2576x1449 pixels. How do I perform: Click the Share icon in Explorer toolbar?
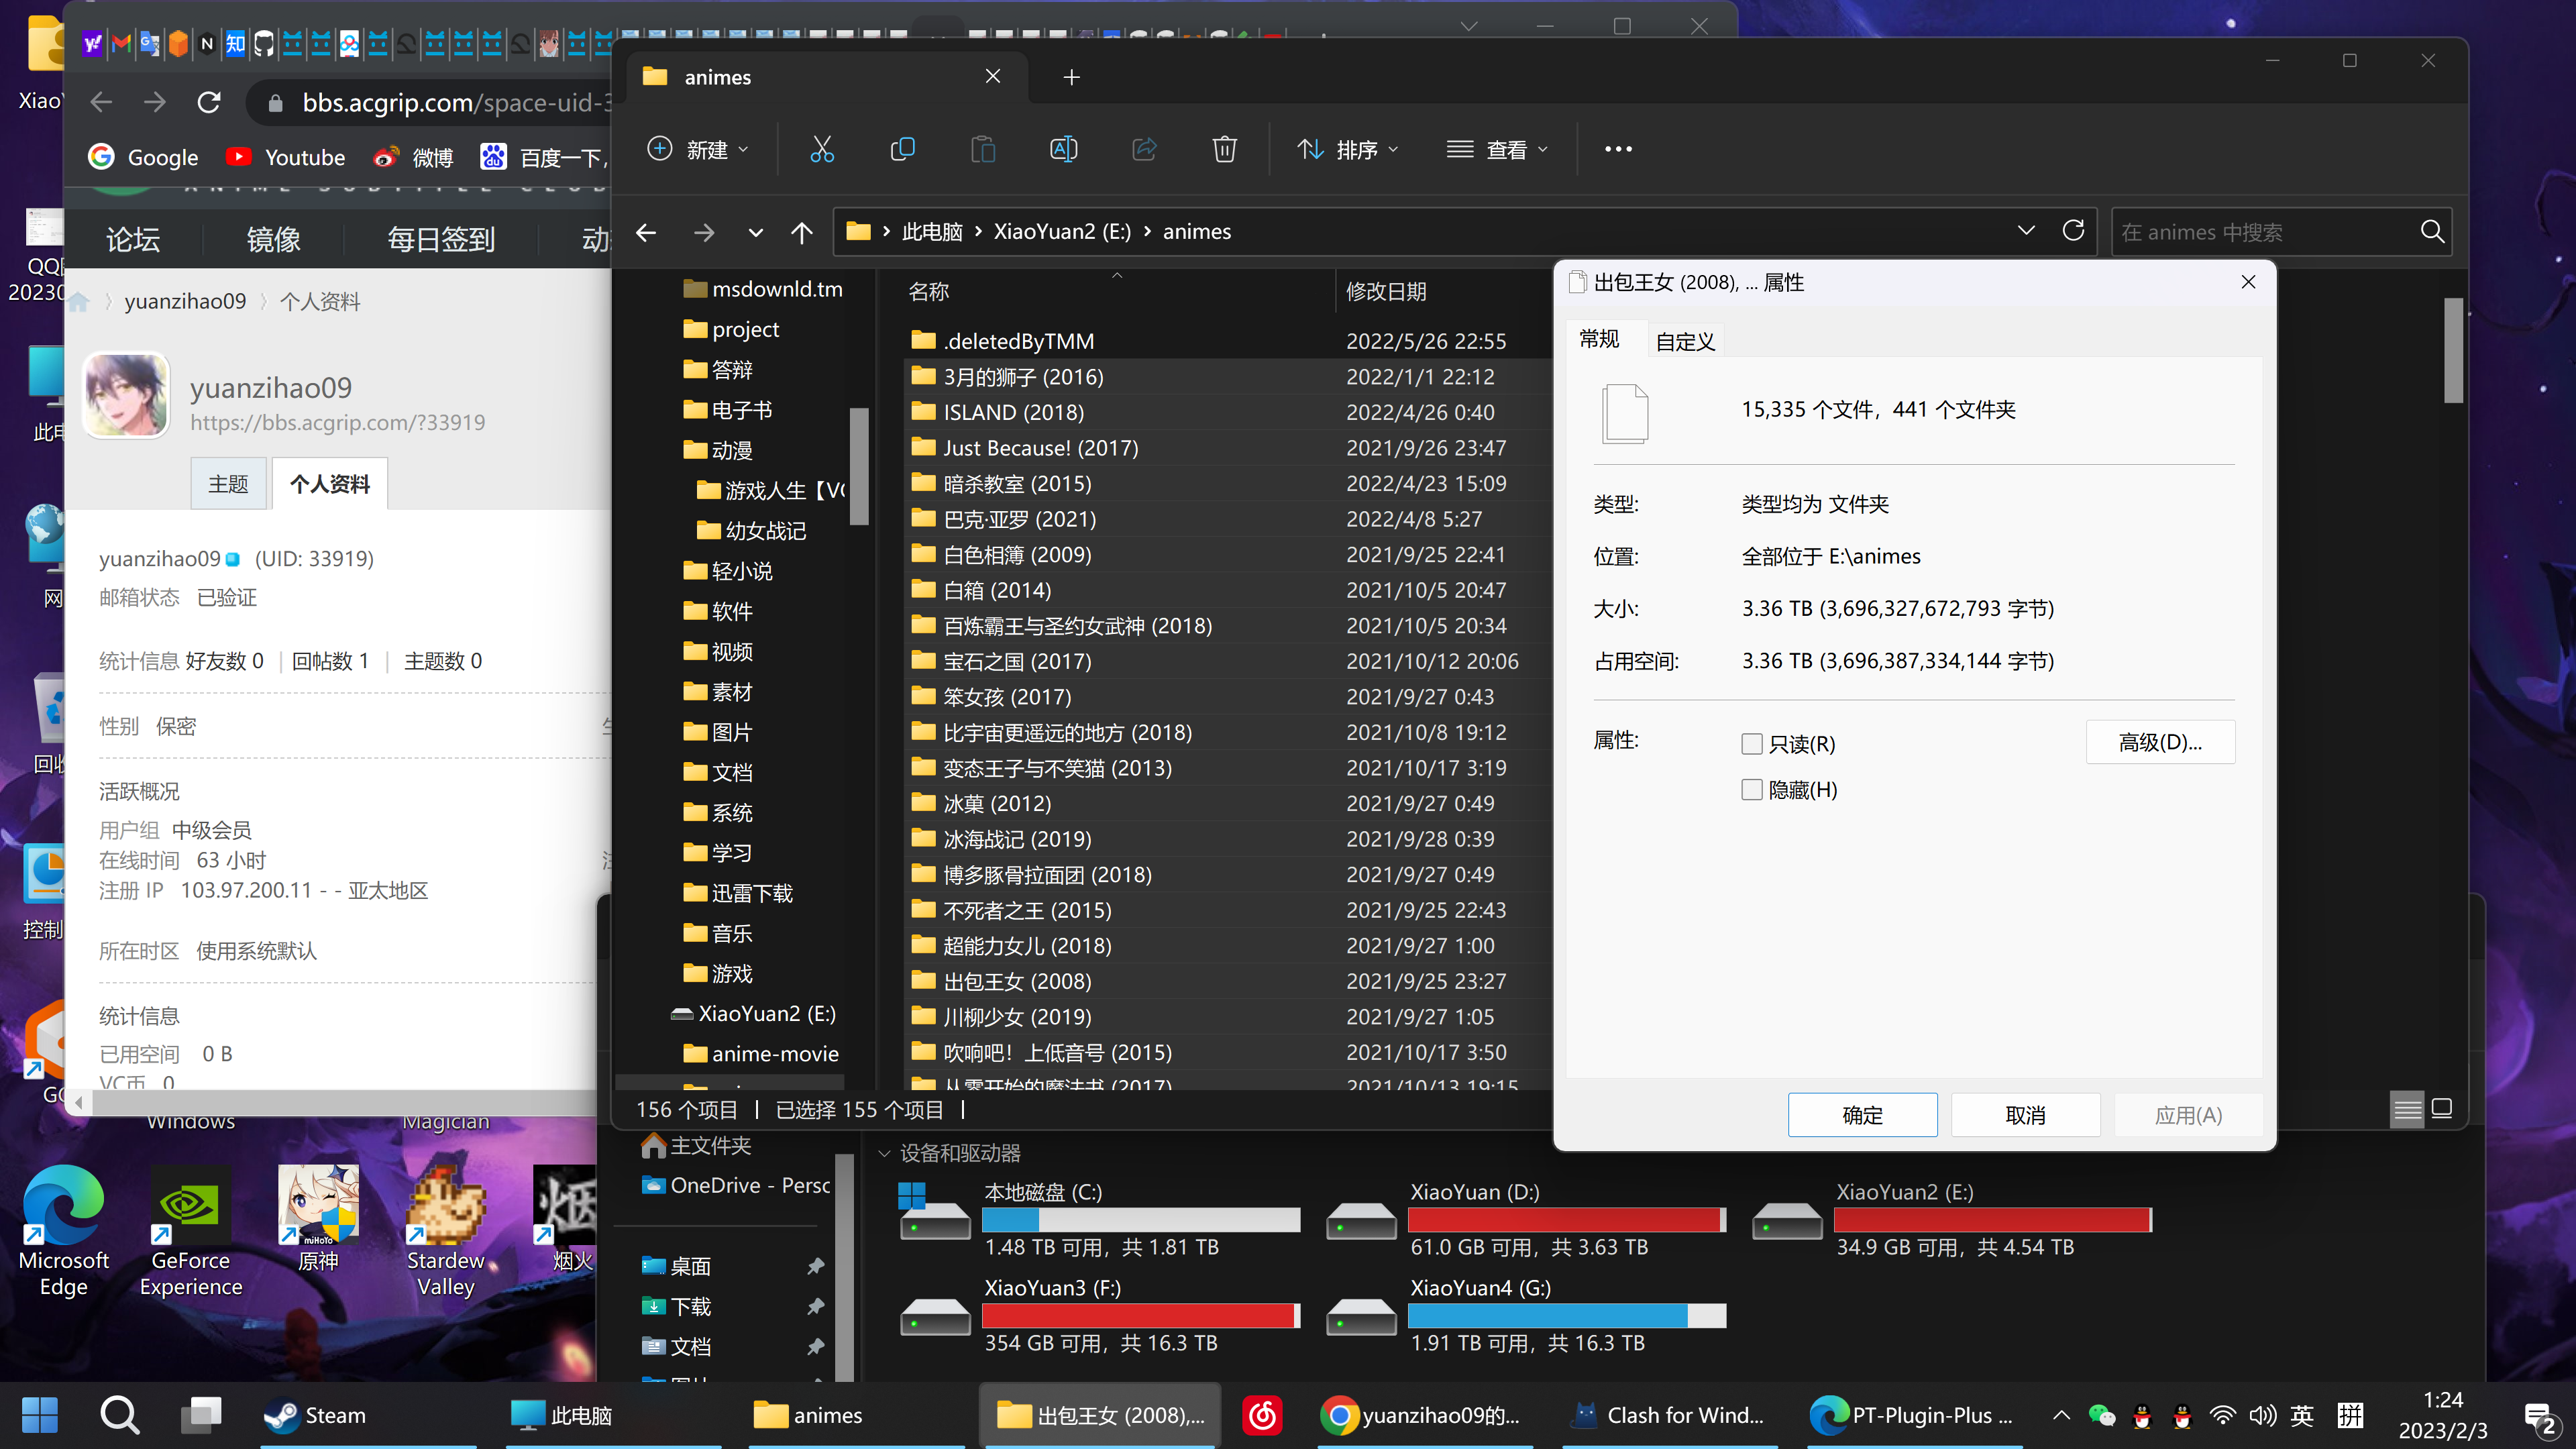1144,149
